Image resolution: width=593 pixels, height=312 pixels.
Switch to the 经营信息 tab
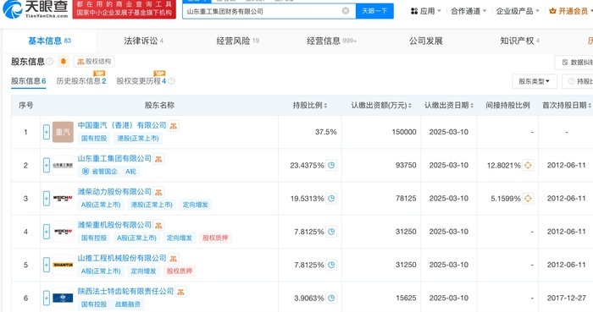click(331, 41)
